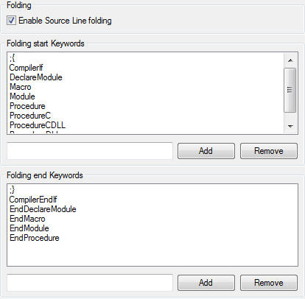
Task: Select Module start keyword entry
Action: [22, 96]
